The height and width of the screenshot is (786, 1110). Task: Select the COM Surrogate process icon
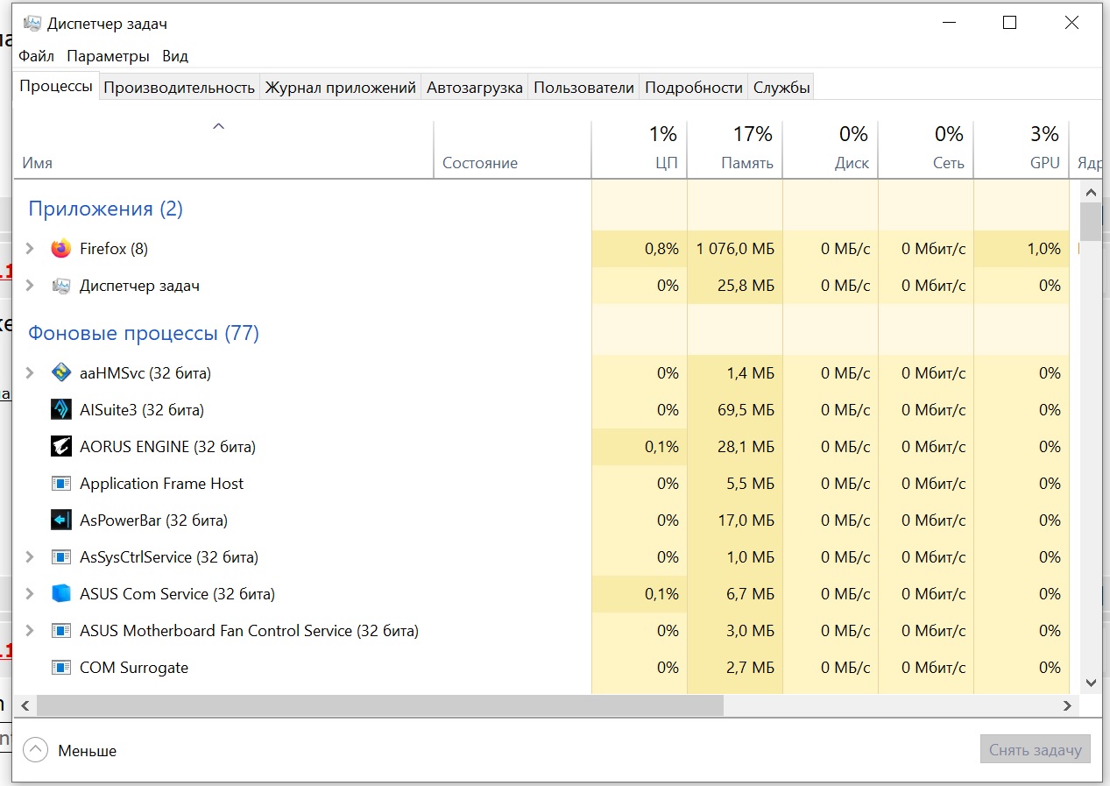(60, 668)
